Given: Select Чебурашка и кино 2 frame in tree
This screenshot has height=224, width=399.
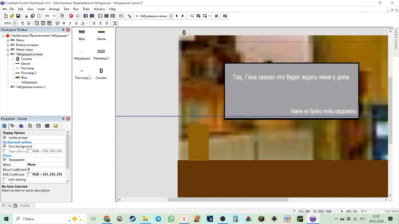Looking at the screenshot, I should (x=31, y=87).
